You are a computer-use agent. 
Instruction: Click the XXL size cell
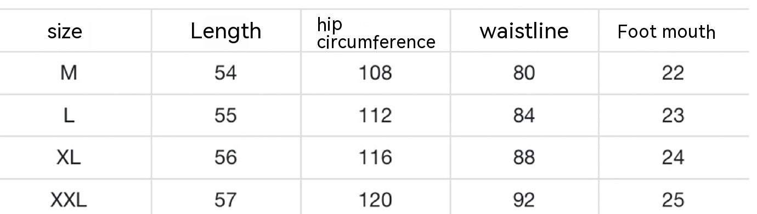click(x=69, y=200)
